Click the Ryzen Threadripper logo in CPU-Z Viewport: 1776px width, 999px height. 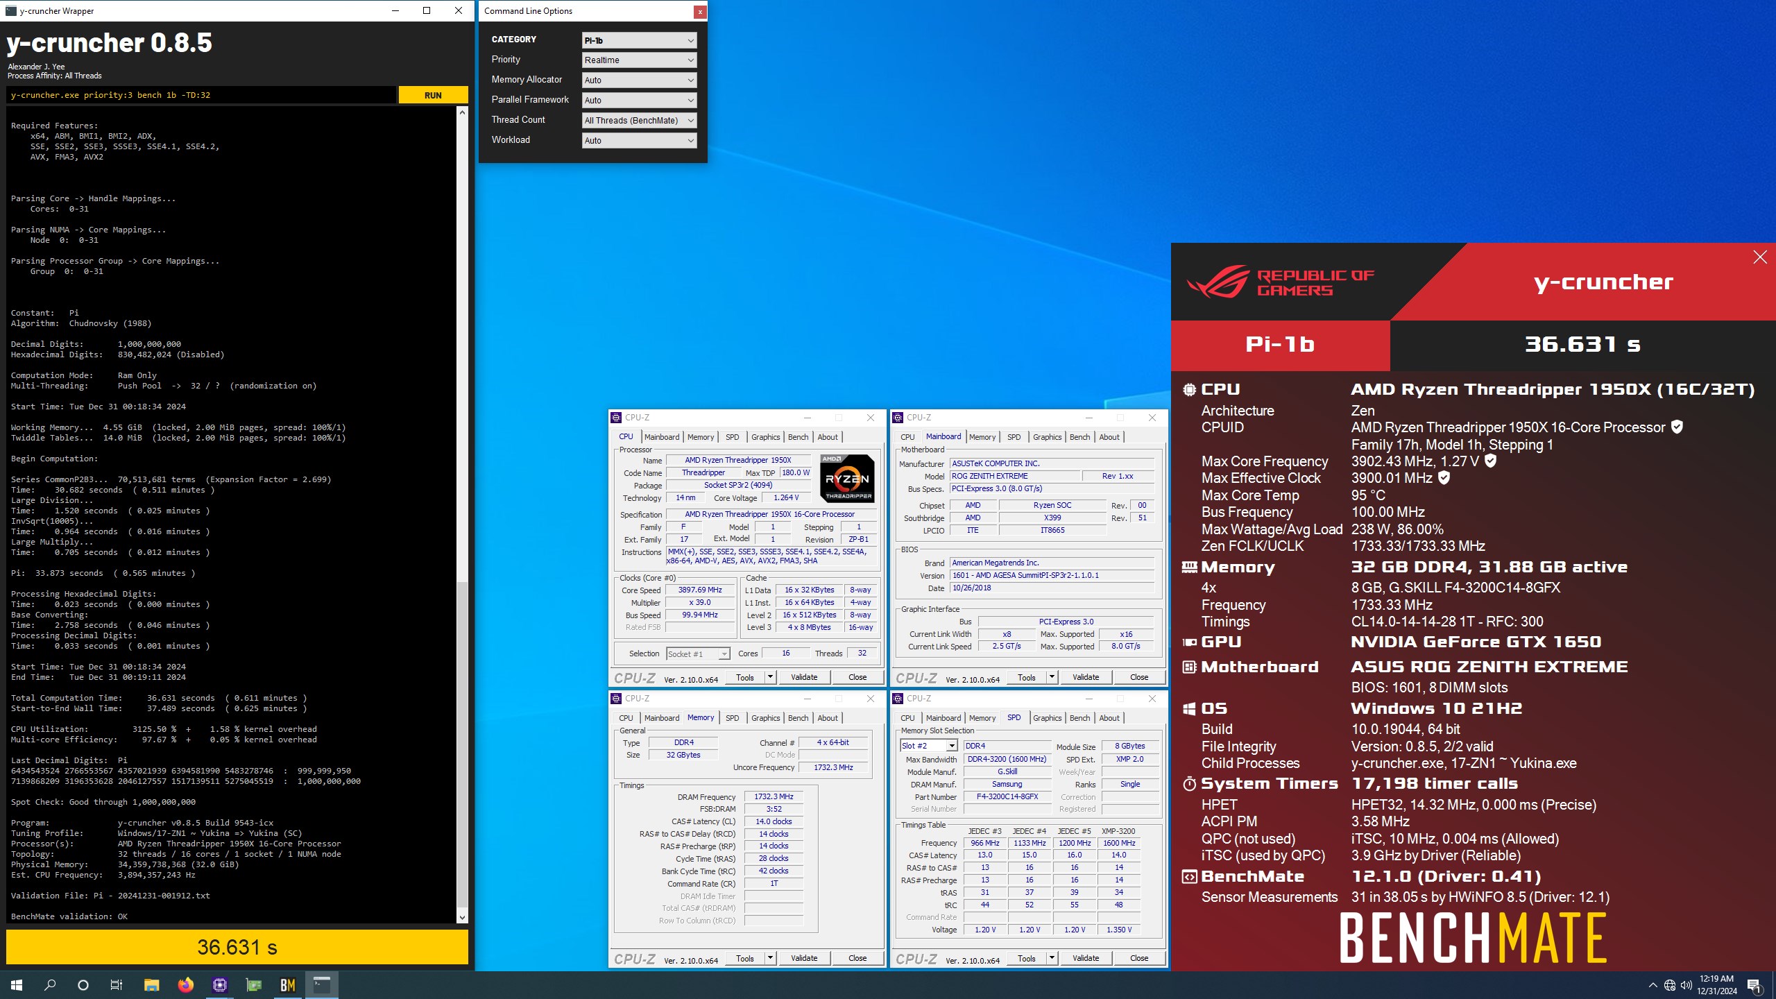[846, 478]
